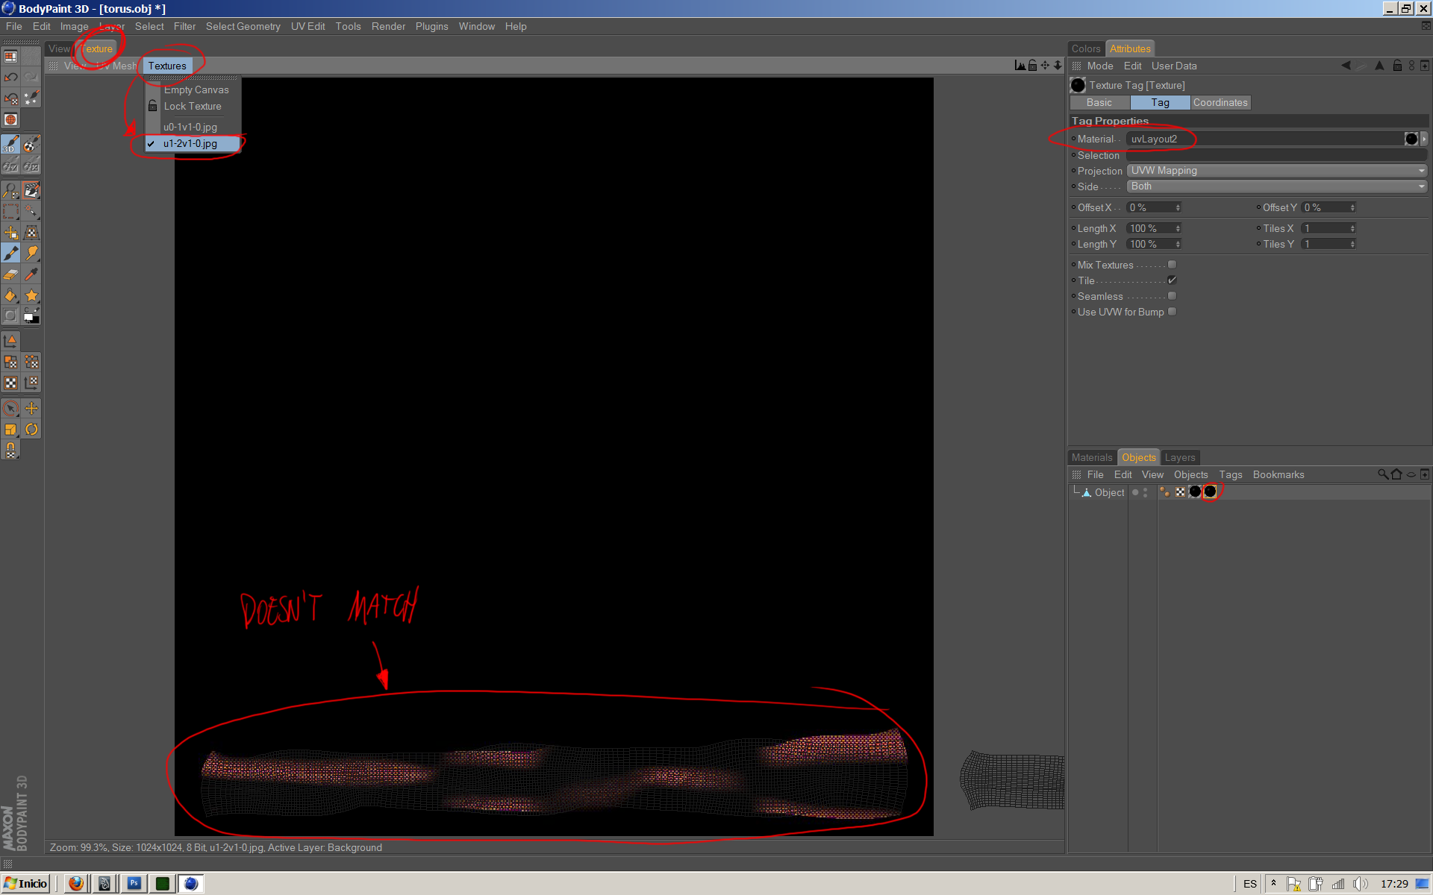Click the material preview sphere in Material field
This screenshot has height=895, width=1433.
coord(1411,139)
